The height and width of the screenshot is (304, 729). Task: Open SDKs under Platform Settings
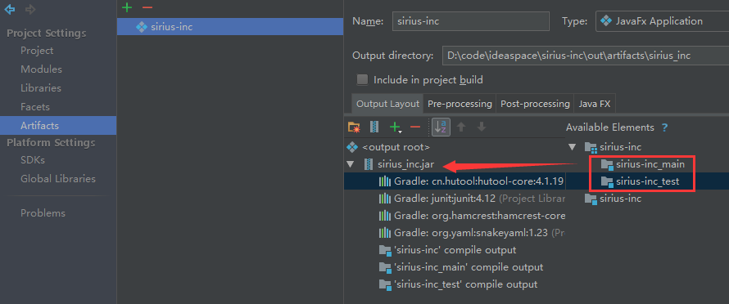(33, 159)
